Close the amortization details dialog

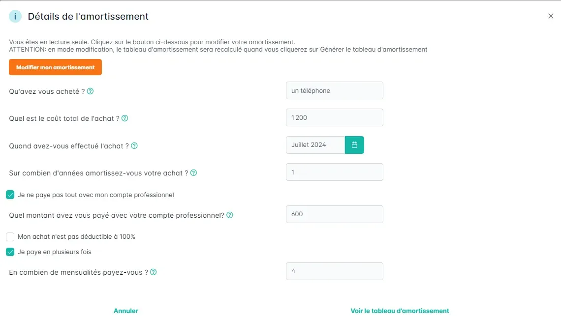pyautogui.click(x=551, y=16)
